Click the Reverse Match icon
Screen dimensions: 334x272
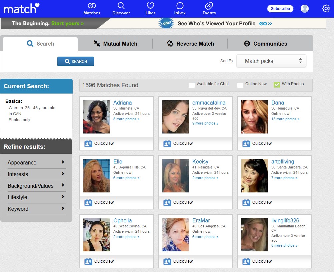click(170, 43)
